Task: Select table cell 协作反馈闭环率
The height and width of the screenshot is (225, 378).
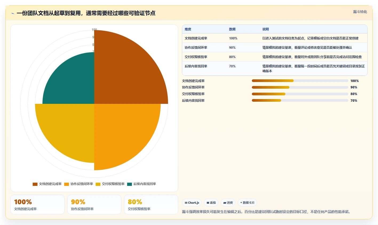Action: tap(196, 48)
